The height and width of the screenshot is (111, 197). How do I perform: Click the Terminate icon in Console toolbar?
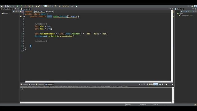pyautogui.click(x=139, y=84)
